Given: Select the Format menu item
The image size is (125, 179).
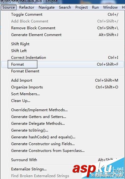Looking at the screenshot, I should coord(63,64).
